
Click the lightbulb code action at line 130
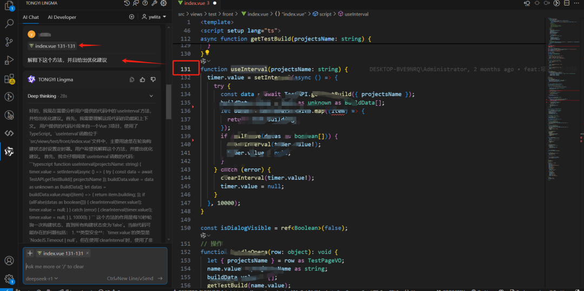point(208,53)
